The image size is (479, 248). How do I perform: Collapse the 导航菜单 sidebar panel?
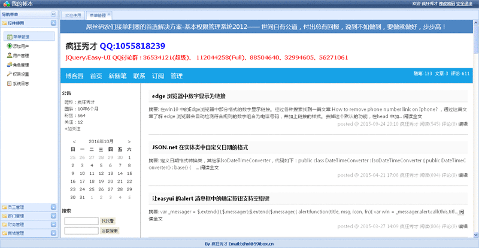tap(53, 14)
